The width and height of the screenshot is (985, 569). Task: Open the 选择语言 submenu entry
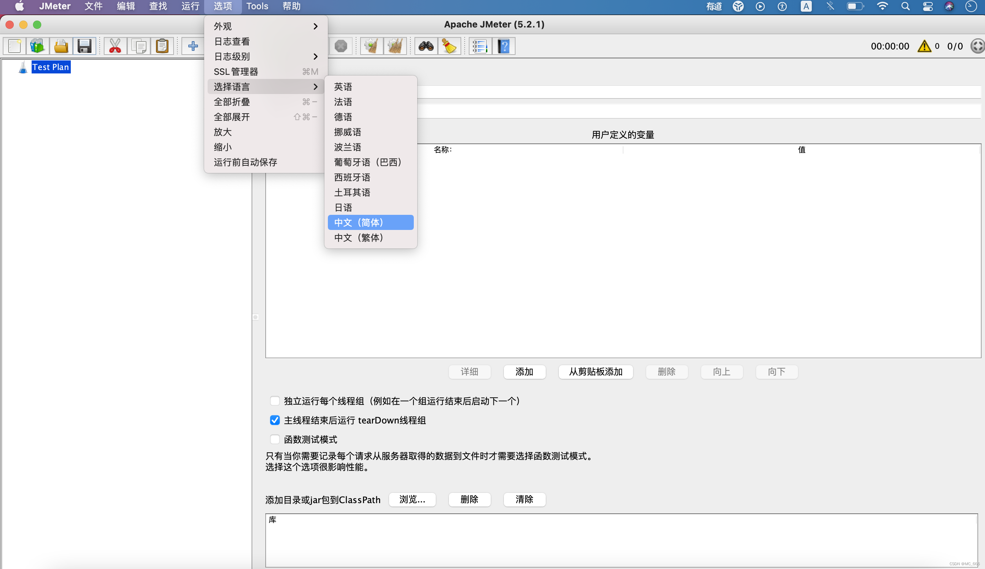click(x=266, y=86)
